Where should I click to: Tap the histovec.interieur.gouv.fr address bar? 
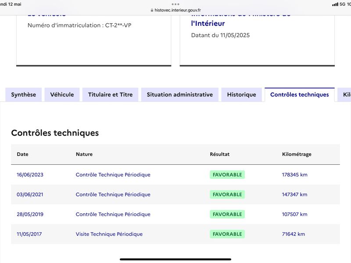tap(175, 10)
